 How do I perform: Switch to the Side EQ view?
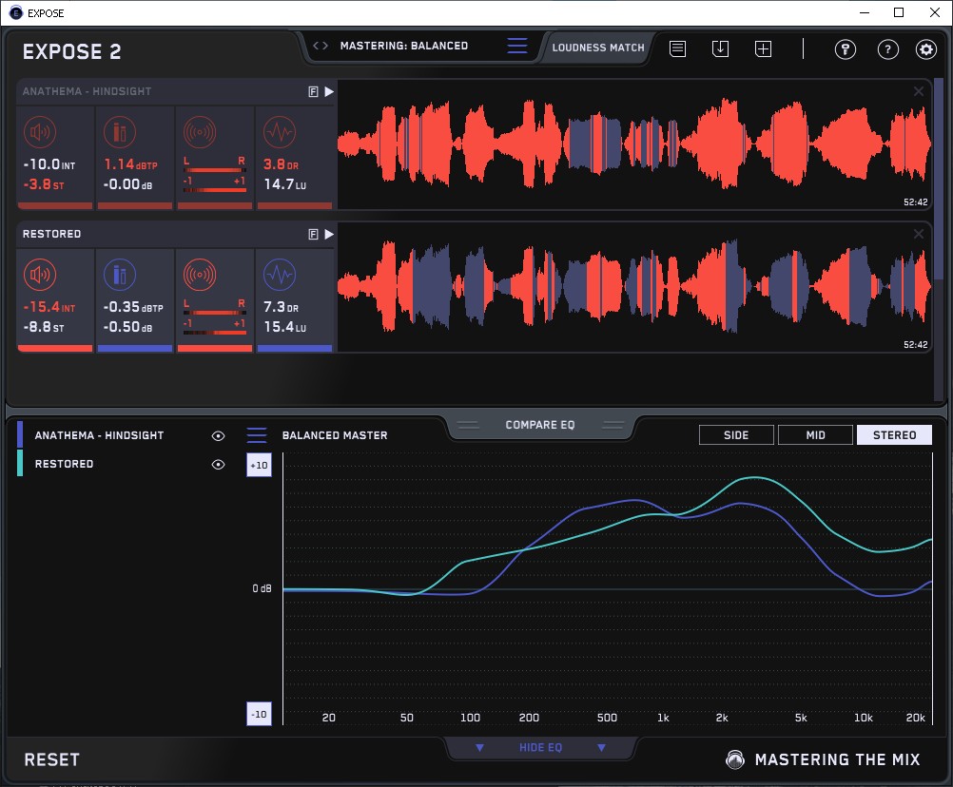click(x=736, y=435)
